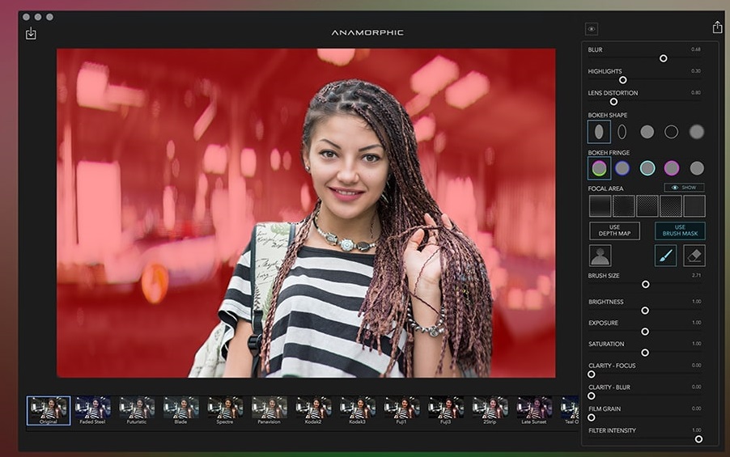The image size is (730, 457).
Task: Click the Lens Distortion value 0.80
Action: pos(695,92)
